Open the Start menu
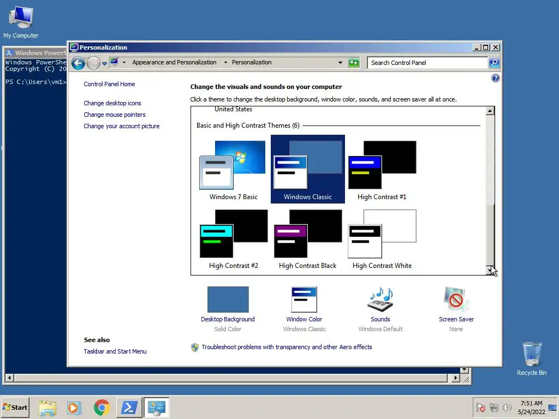 pos(15,408)
